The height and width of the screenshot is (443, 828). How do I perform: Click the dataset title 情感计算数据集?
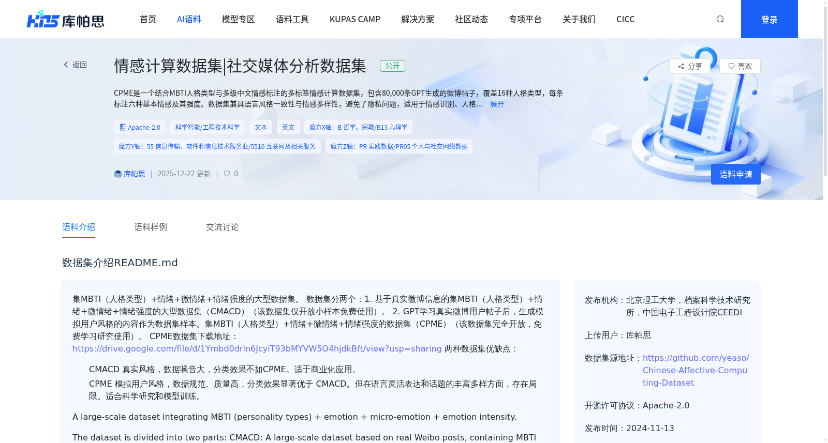(240, 66)
